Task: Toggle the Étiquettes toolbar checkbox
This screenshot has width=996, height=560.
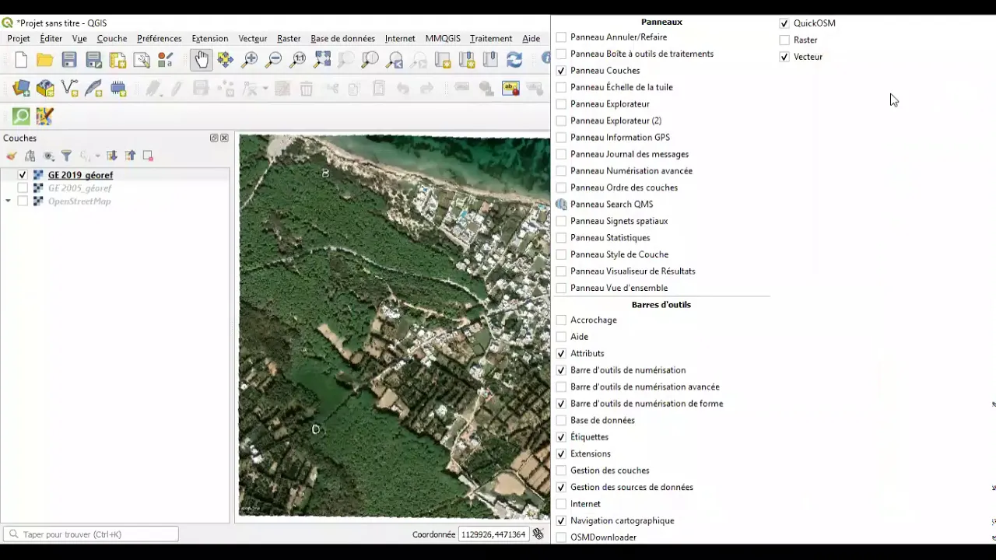Action: [561, 437]
